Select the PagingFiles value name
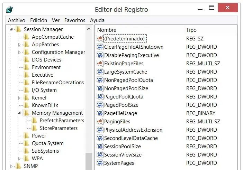The width and height of the screenshot is (243, 170). [117, 121]
